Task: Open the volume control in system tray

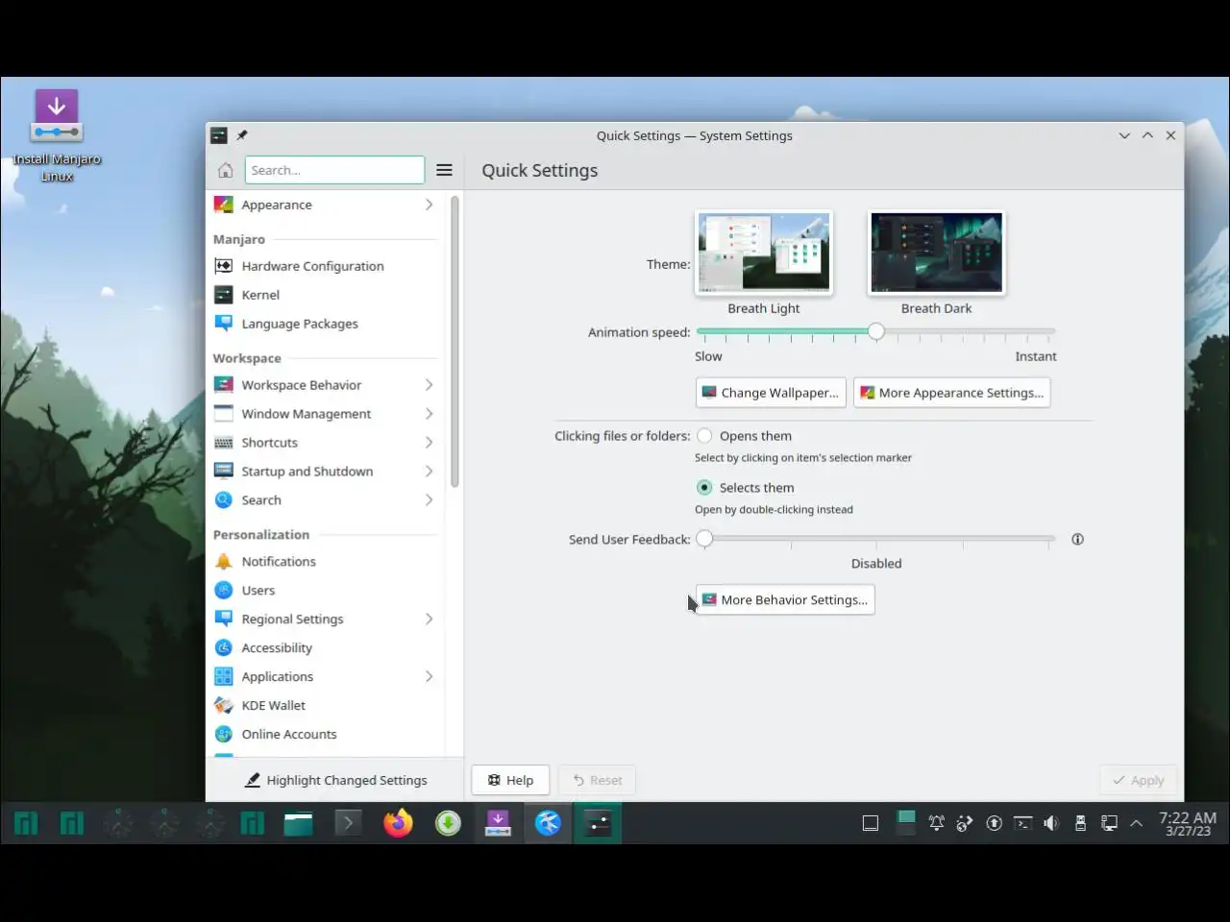Action: click(x=1051, y=823)
